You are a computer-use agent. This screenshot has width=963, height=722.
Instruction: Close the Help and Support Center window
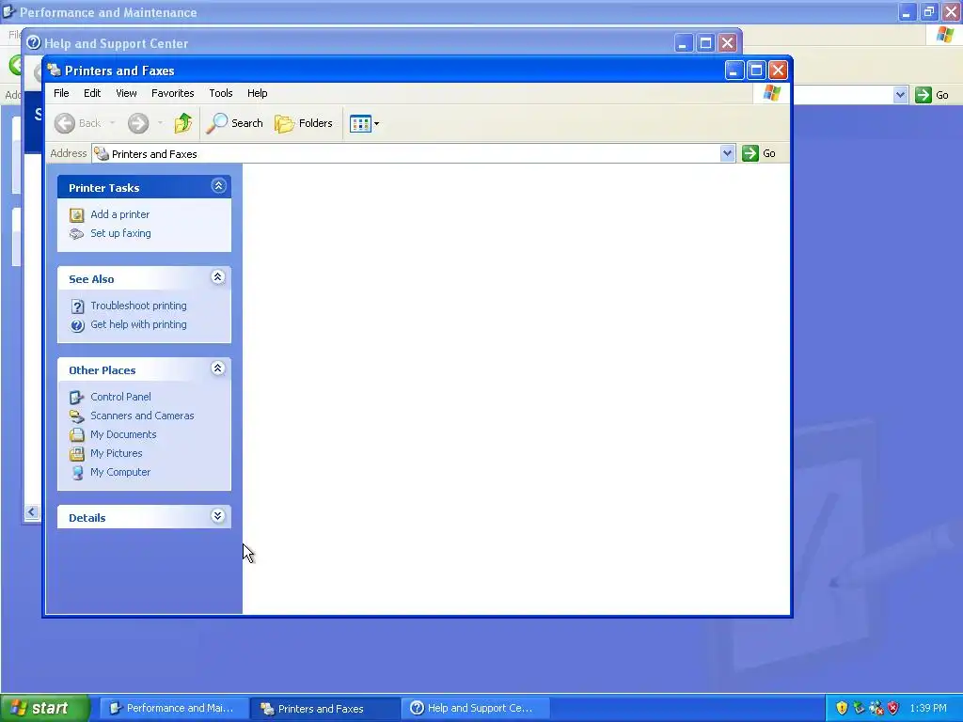point(728,43)
